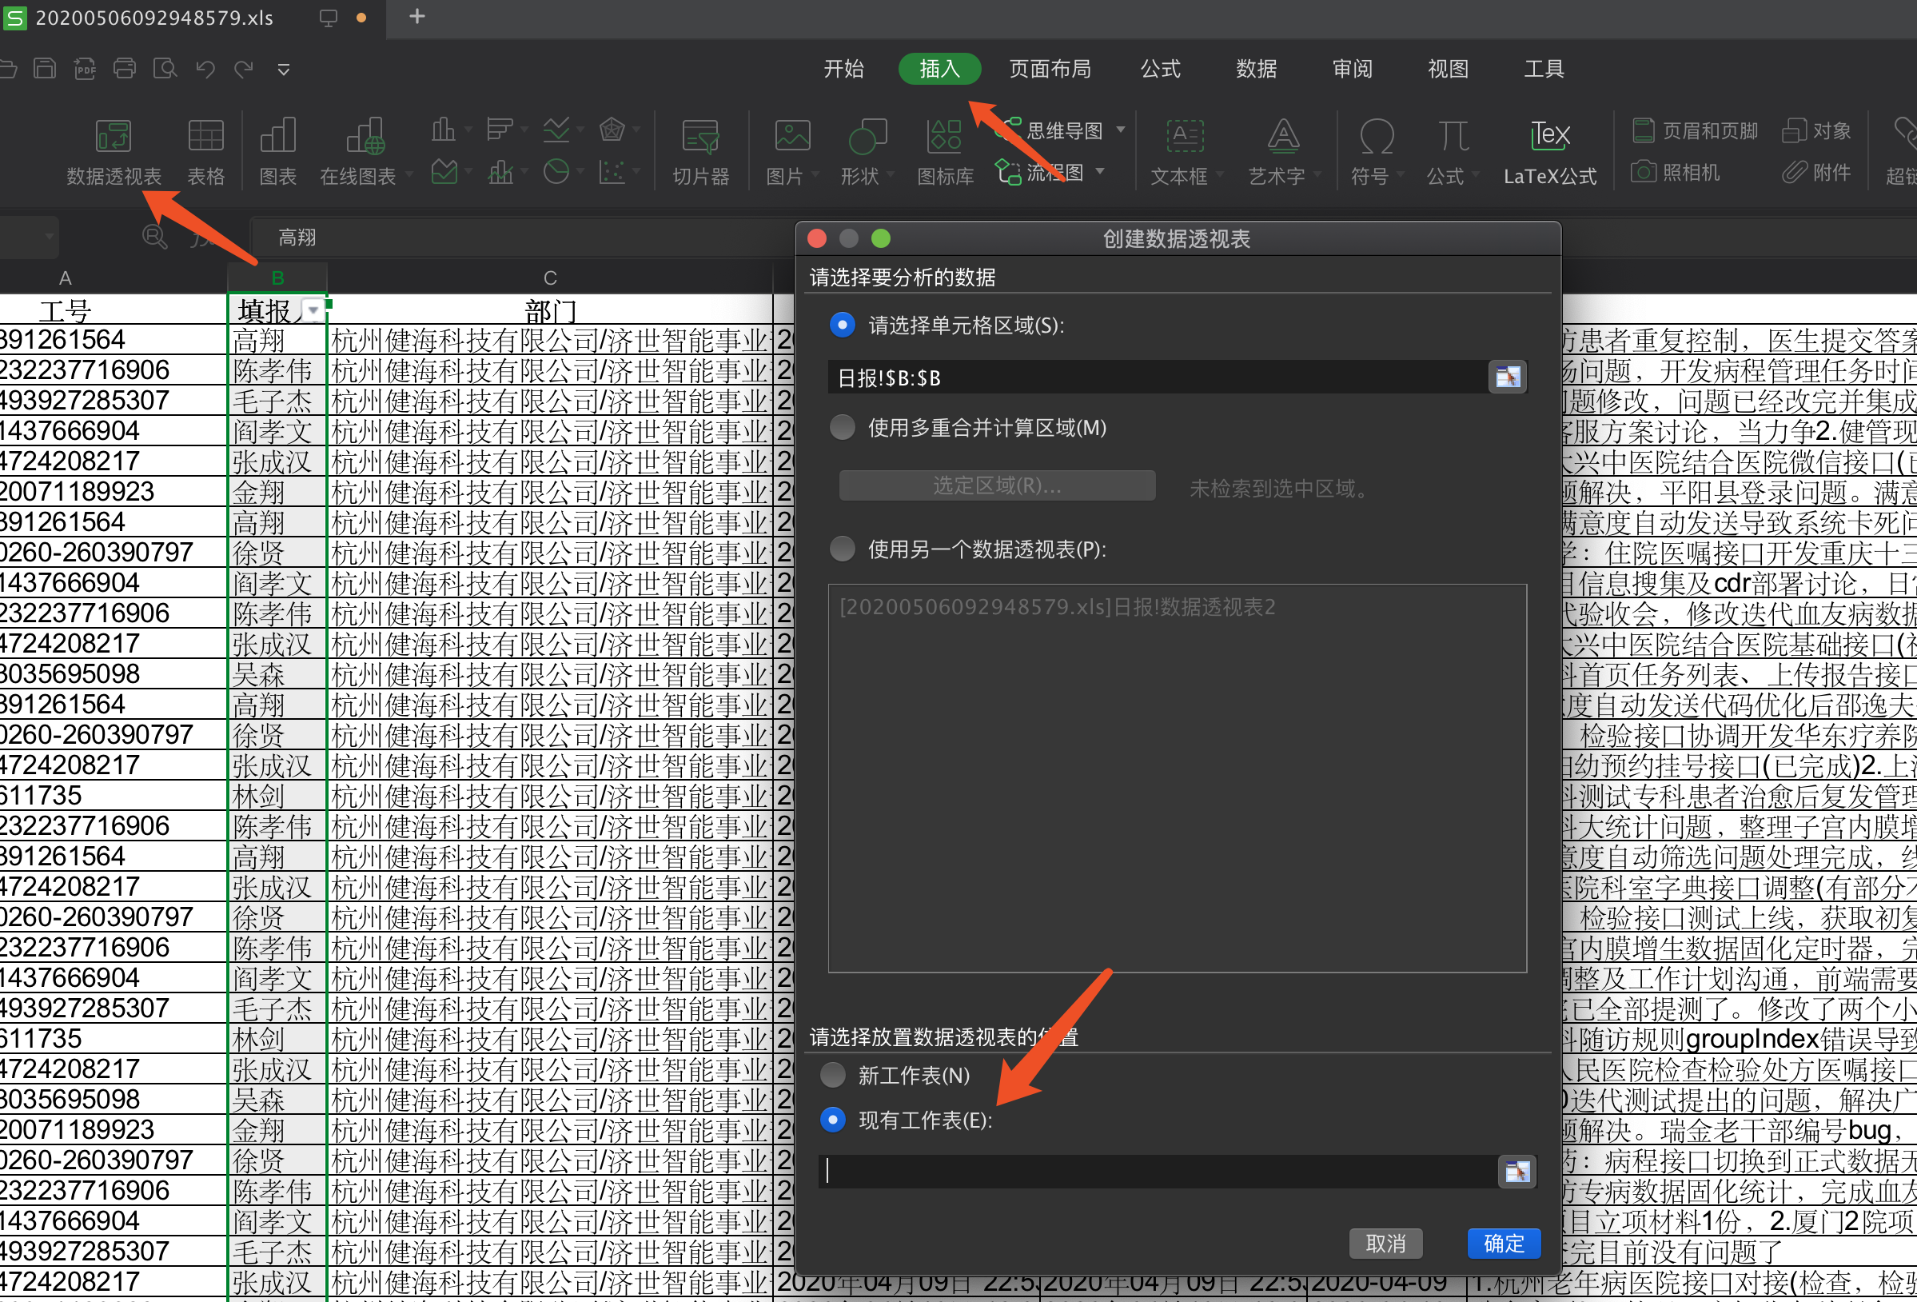Click the undo arrow
The width and height of the screenshot is (1917, 1302).
(205, 69)
